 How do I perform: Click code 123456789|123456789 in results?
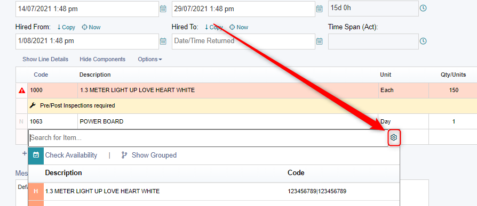[317, 192]
